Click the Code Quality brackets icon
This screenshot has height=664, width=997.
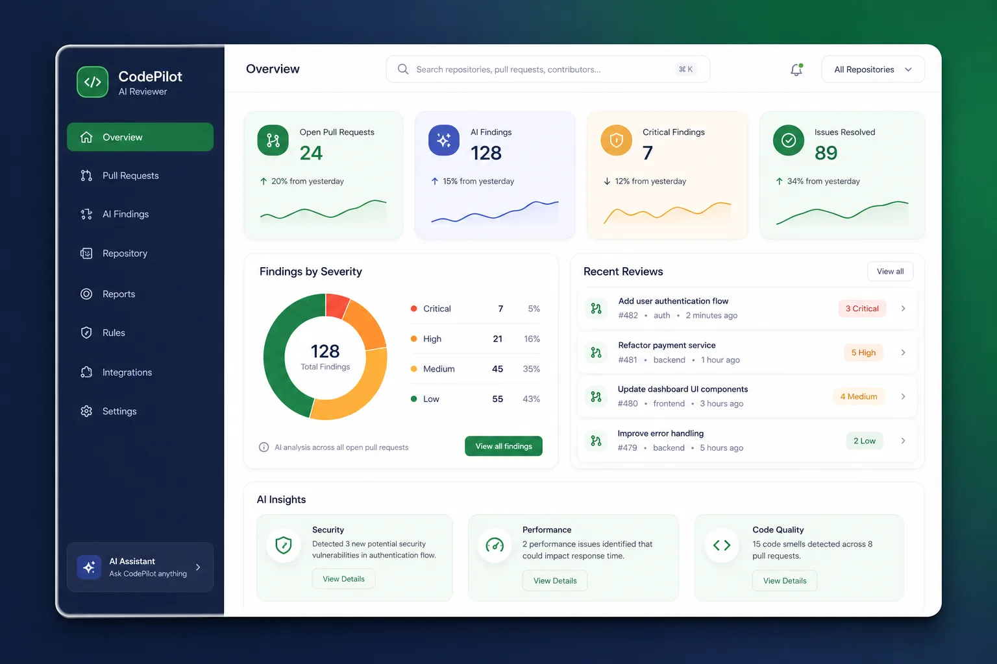722,545
